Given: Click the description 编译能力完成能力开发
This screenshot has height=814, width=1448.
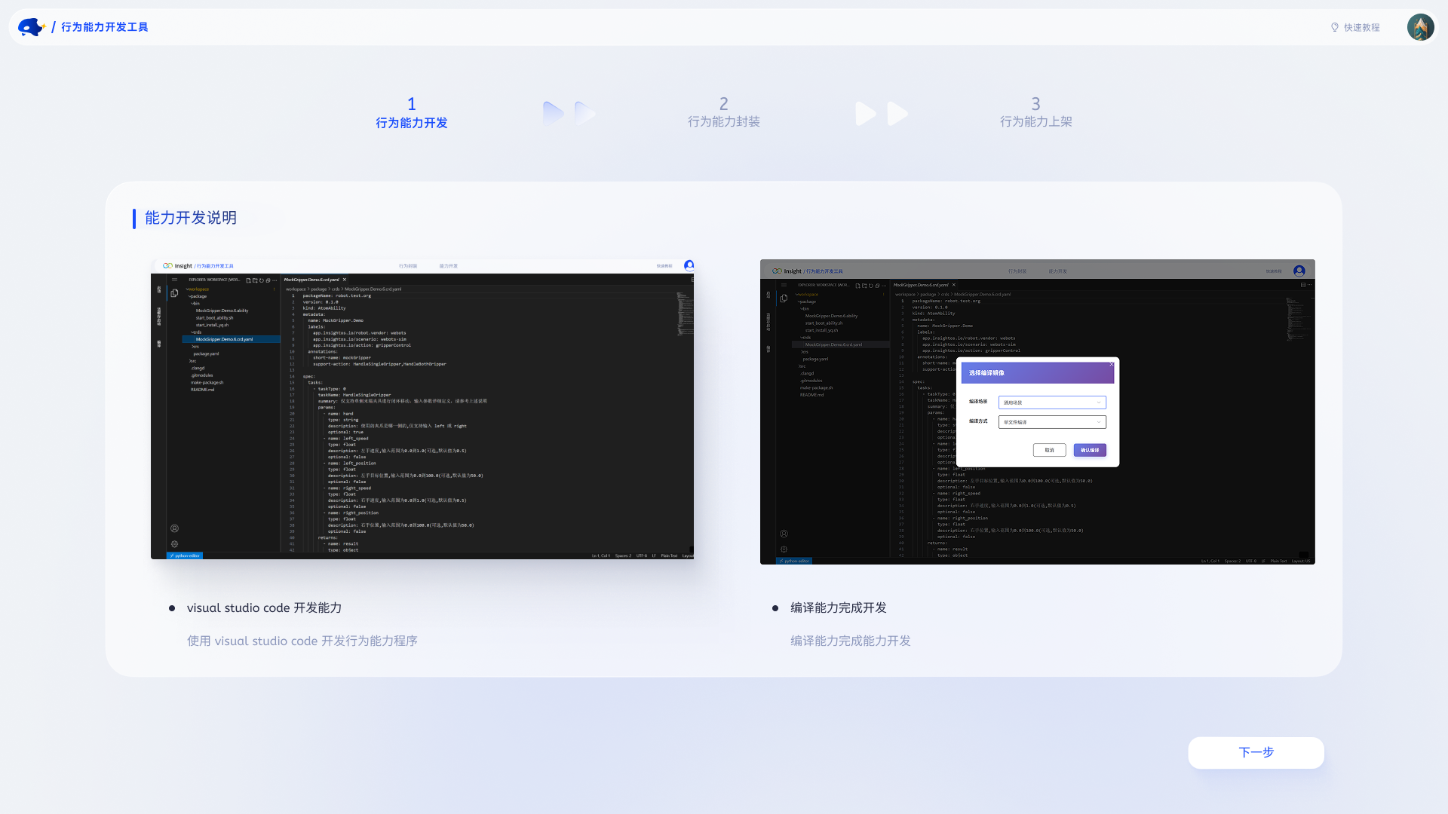Looking at the screenshot, I should tap(851, 641).
